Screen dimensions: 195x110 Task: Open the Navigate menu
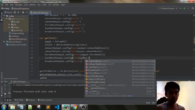pyautogui.click(x=19, y=5)
